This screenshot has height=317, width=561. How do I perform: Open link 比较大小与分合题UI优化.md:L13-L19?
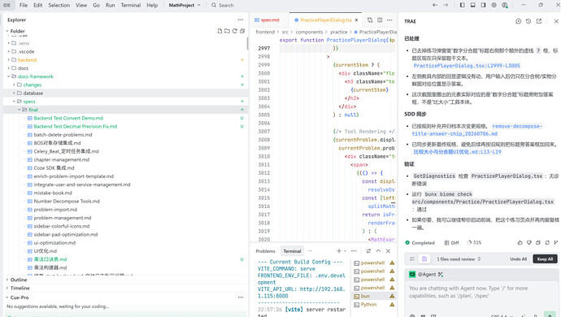click(x=457, y=152)
